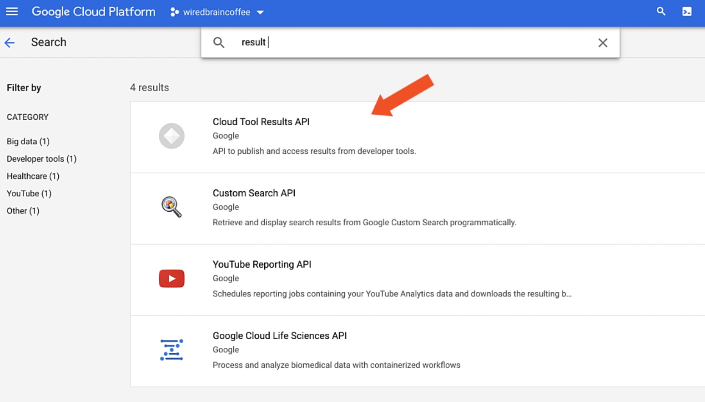
Task: Click the Life Sciences API DNA icon
Action: coord(171,350)
